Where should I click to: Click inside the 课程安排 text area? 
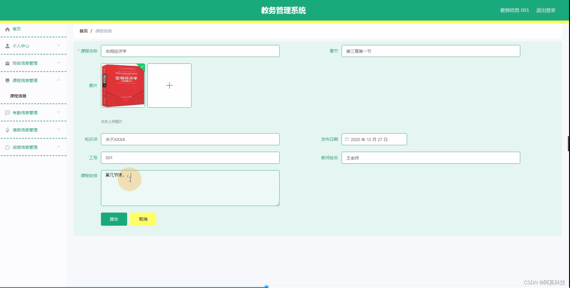190,188
